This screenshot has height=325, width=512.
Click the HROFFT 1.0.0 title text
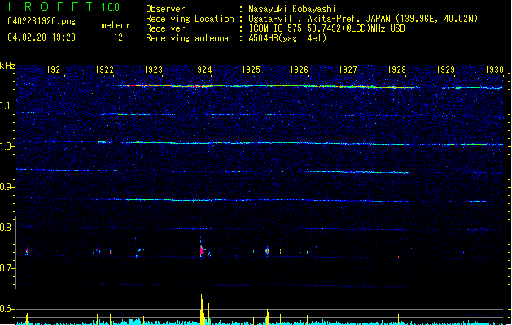pos(63,6)
